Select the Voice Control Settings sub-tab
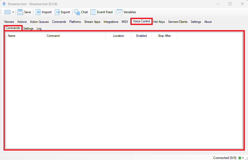The width and height of the screenshot is (248, 160). tap(28, 29)
